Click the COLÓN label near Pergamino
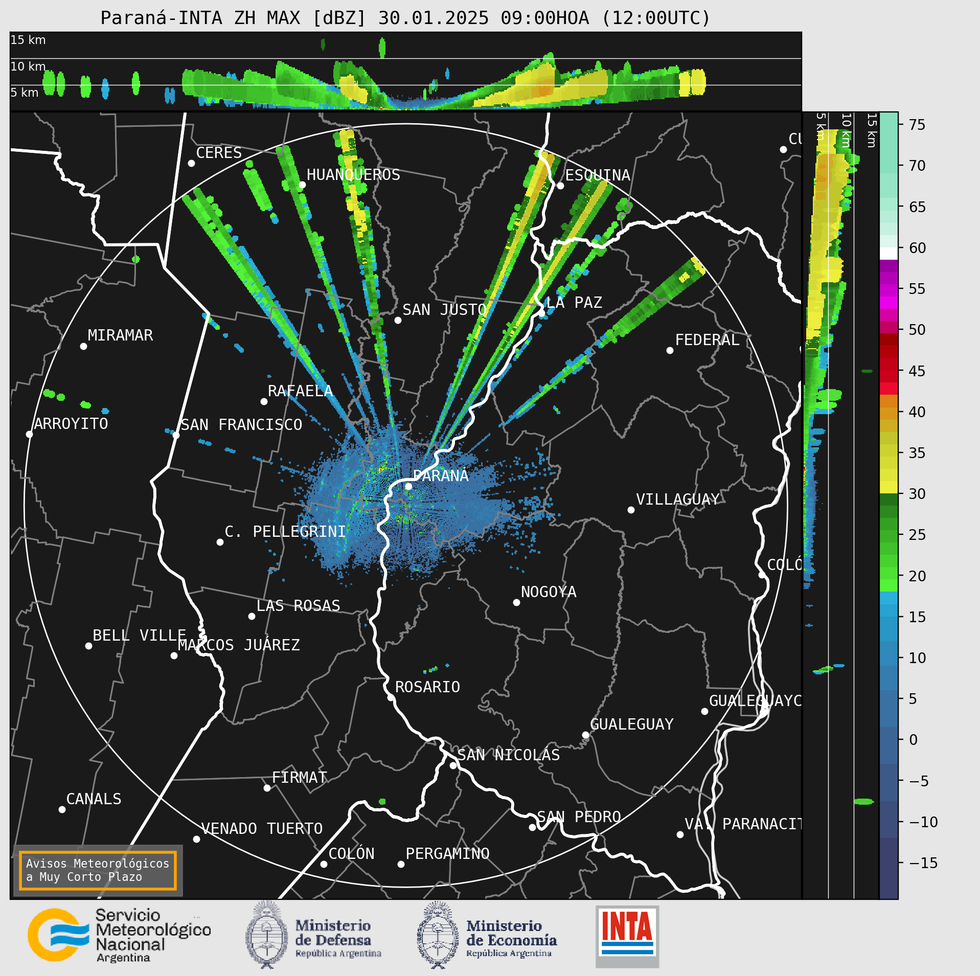The width and height of the screenshot is (980, 976). tap(351, 854)
